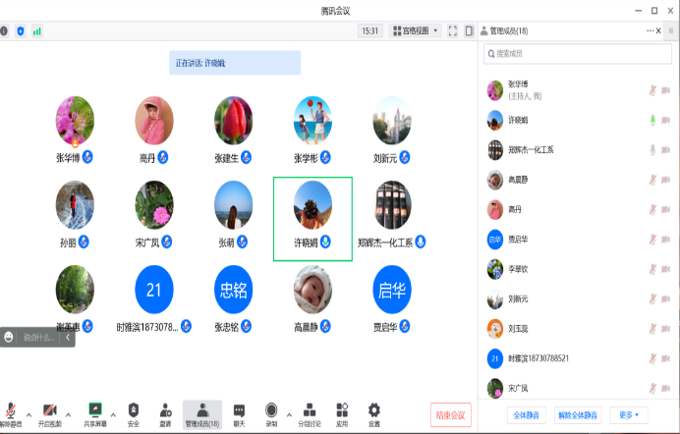Open the 应用 apps icon
Screen dimensions: 680x434
pyautogui.click(x=342, y=410)
